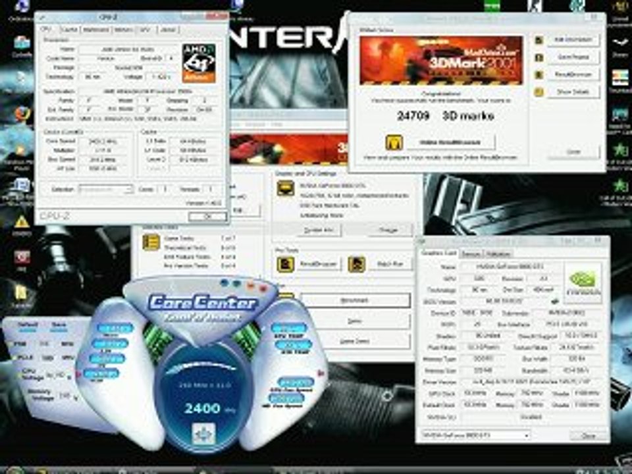Screen dimensions: 632x474
Task: Click red arrow on CoreCenter right wing
Action: tap(321, 374)
